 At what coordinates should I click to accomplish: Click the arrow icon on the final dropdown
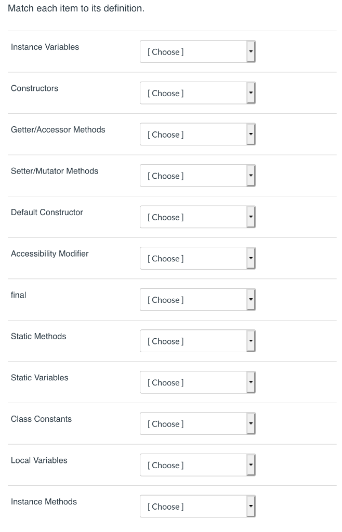(251, 300)
